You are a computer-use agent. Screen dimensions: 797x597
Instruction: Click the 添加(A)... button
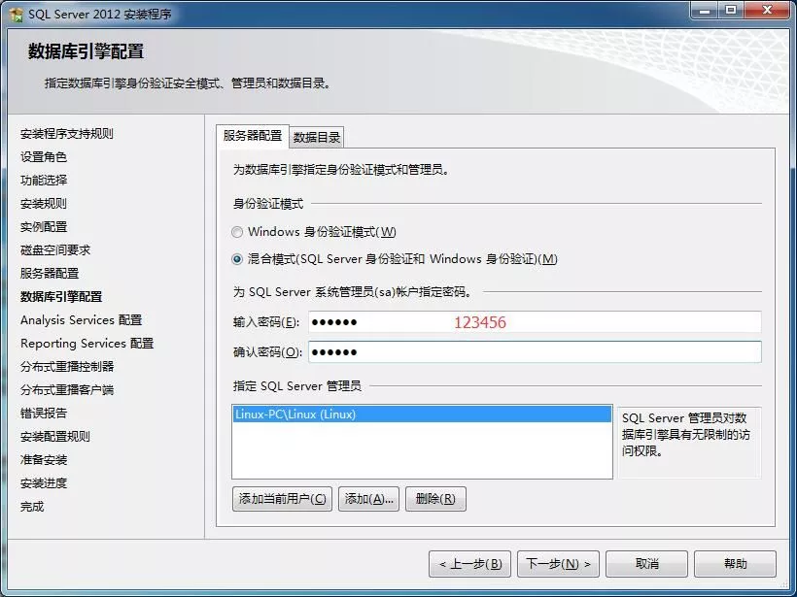pyautogui.click(x=369, y=499)
